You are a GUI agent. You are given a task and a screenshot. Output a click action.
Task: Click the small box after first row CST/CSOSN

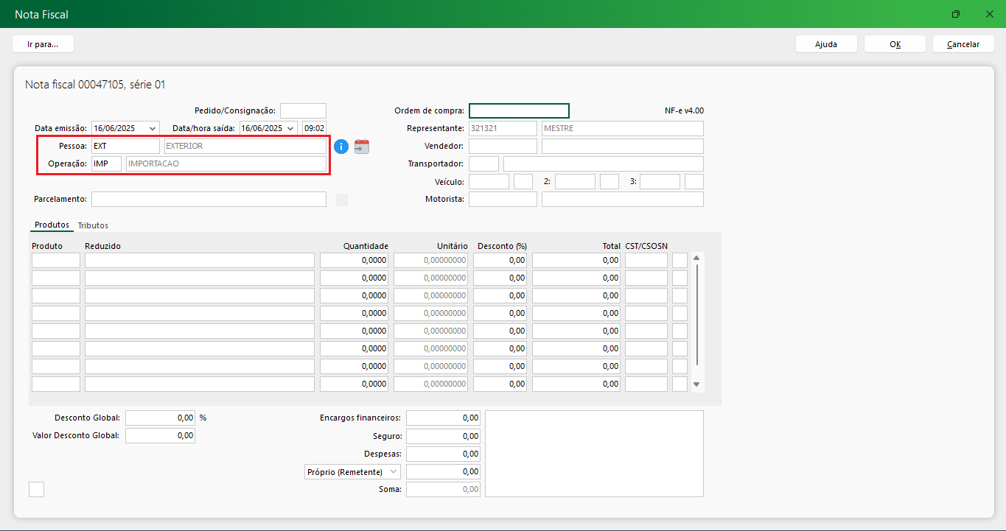coord(680,260)
